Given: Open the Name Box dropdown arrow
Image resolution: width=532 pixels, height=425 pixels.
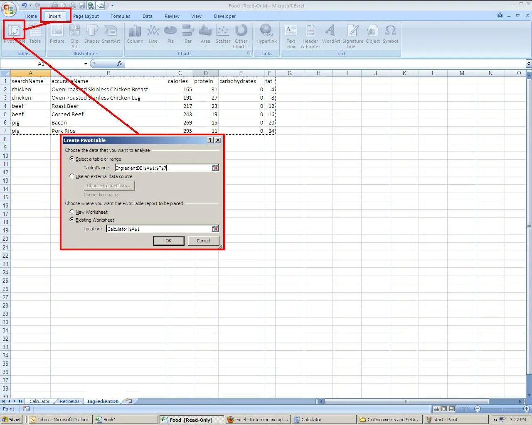Looking at the screenshot, I should (x=86, y=64).
